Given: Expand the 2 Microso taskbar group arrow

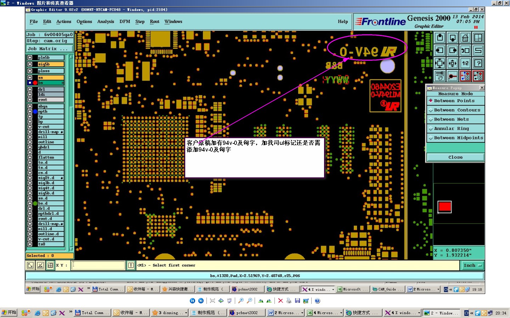Looking at the screenshot, I should 302,313.
